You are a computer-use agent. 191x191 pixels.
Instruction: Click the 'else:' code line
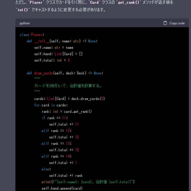click(46, 169)
